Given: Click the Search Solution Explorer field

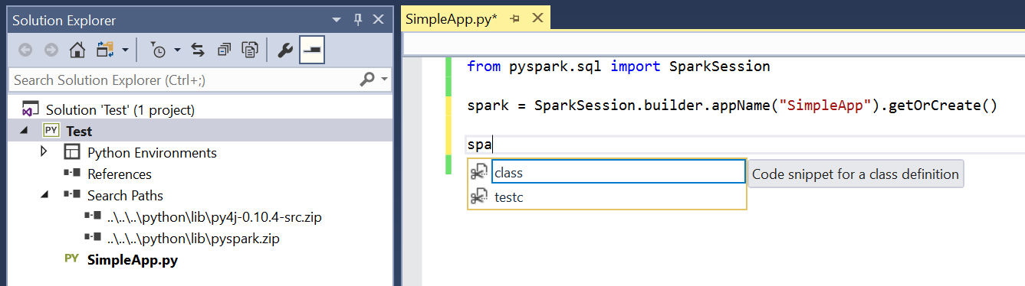Looking at the screenshot, I should (184, 80).
